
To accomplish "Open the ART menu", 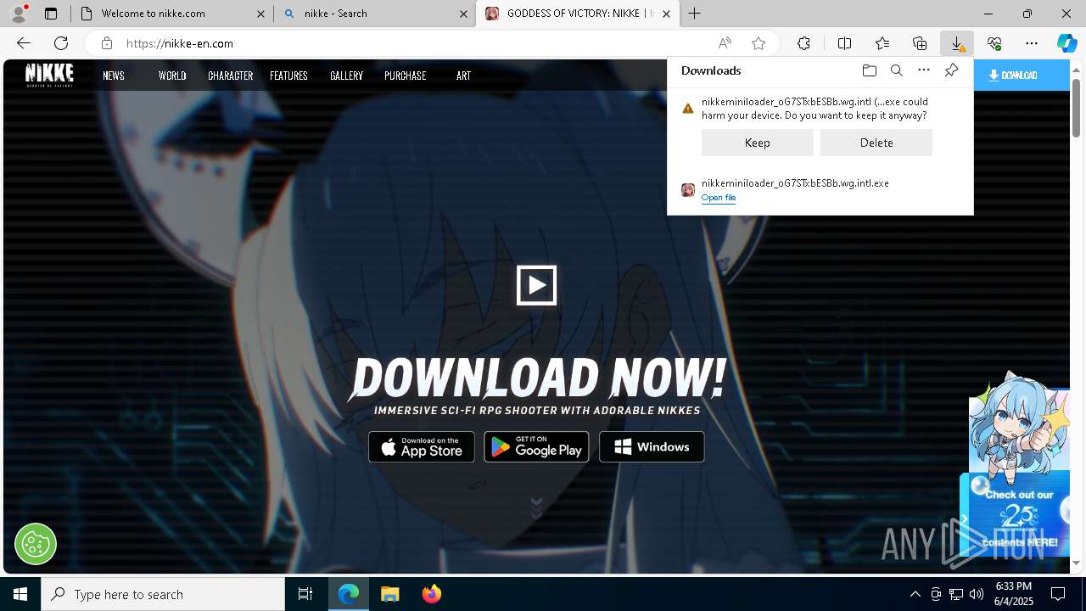I will click(463, 76).
